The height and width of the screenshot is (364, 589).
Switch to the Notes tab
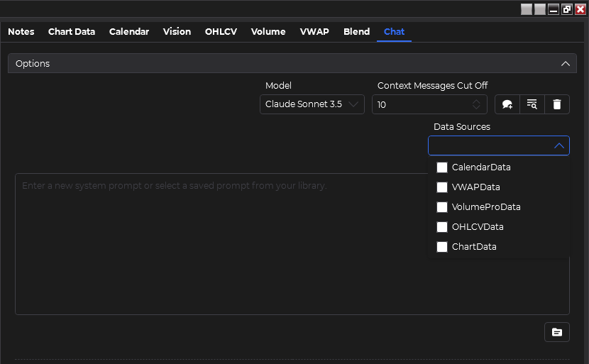(21, 31)
